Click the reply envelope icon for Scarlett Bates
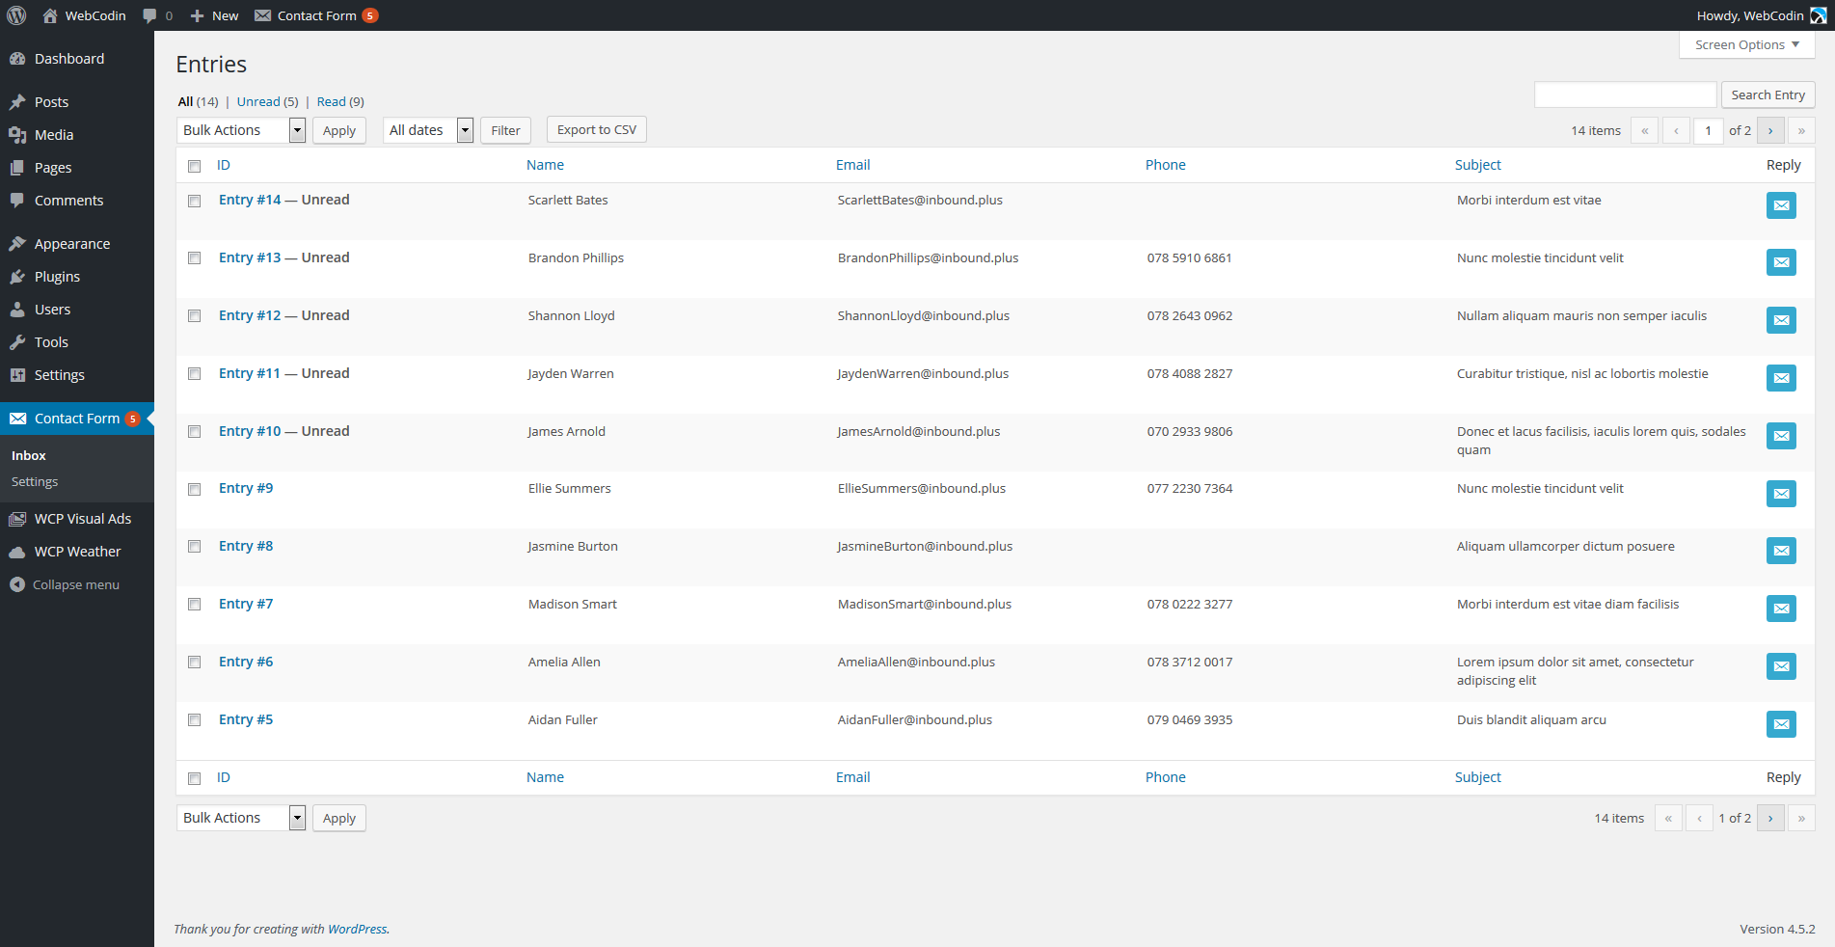Viewport: 1835px width, 947px height. pos(1780,205)
